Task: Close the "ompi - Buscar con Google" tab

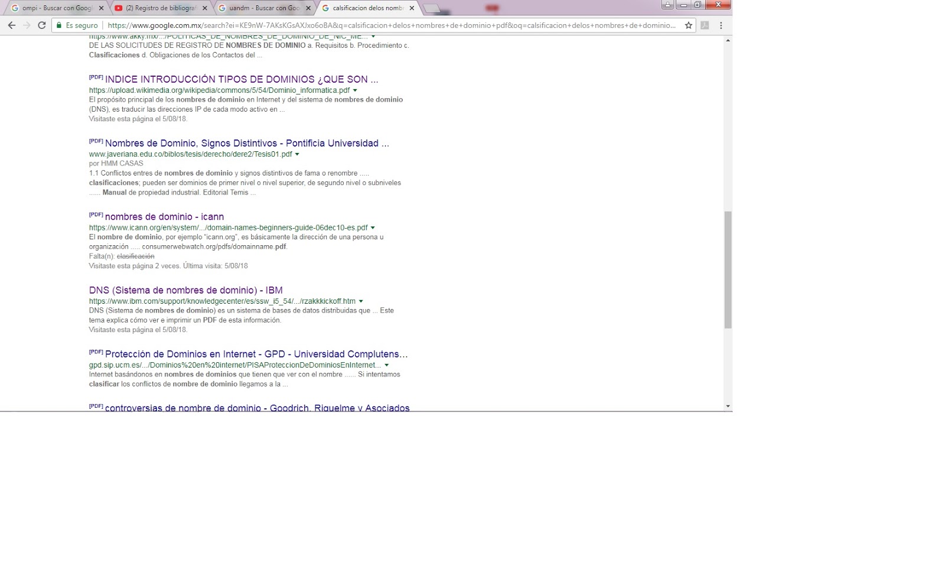Action: tap(102, 8)
